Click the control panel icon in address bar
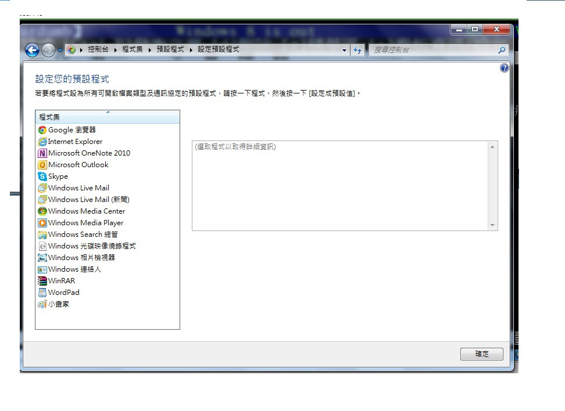 coord(71,50)
